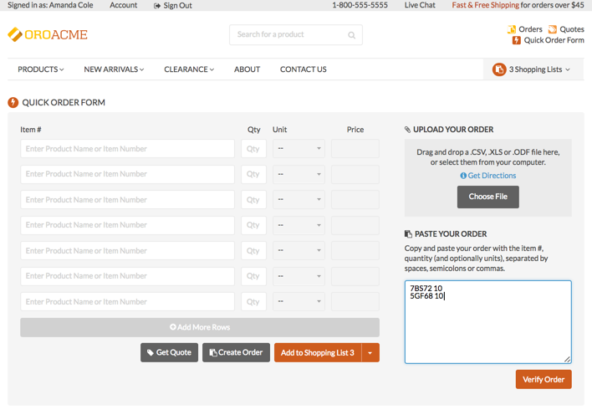The image size is (592, 415).
Task: Click the first row Qty field
Action: click(x=253, y=149)
